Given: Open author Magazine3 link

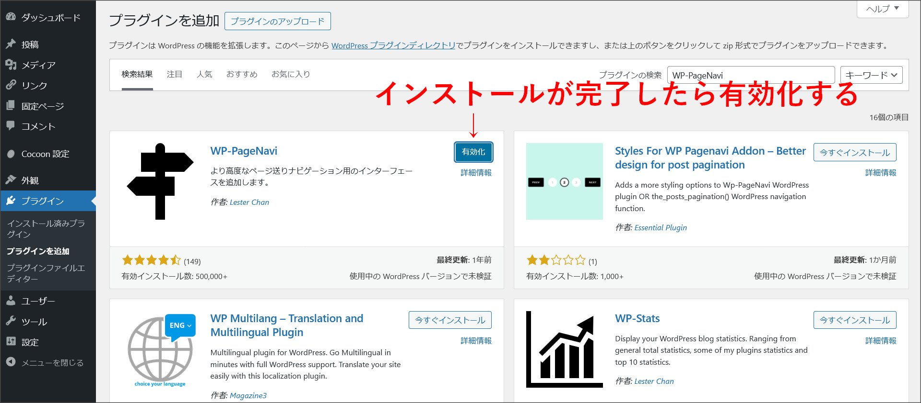Looking at the screenshot, I should (248, 395).
